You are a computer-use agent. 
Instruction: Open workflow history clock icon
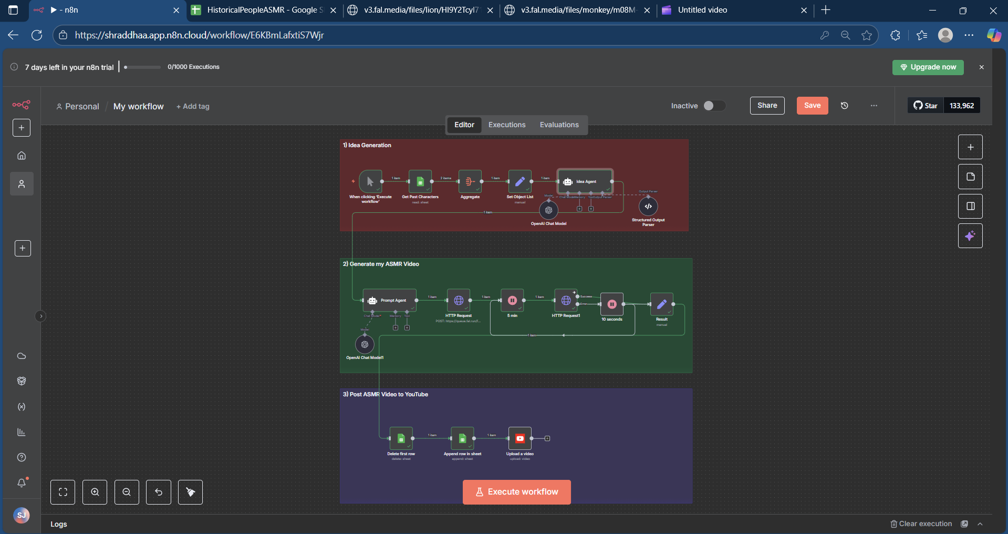click(x=845, y=106)
